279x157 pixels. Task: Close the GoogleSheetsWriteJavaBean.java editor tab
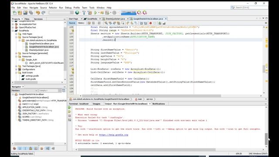166,19
